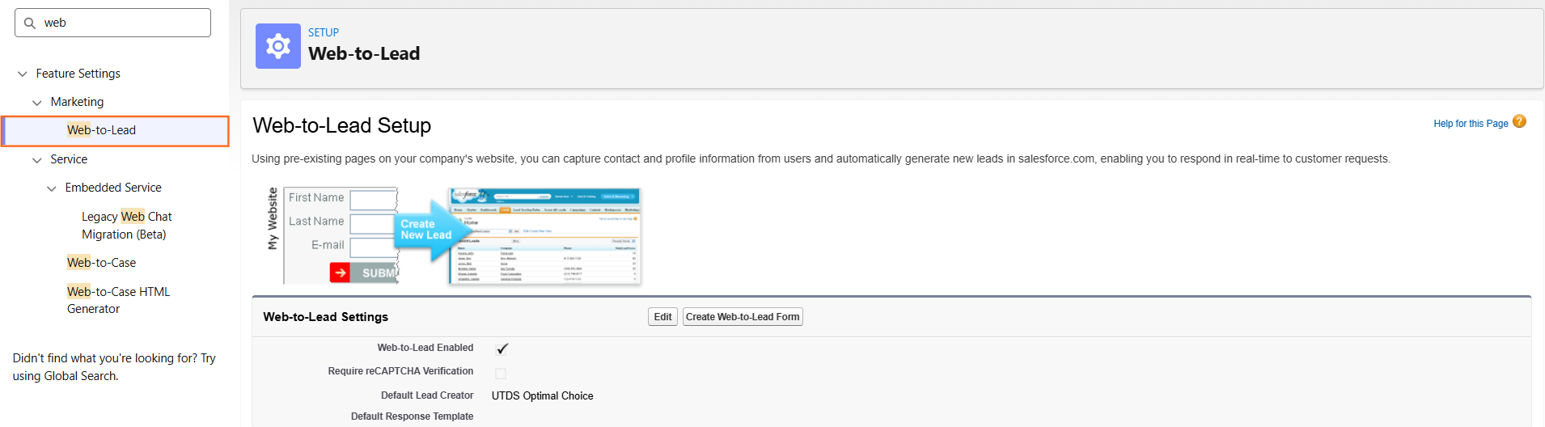Toggle Require reCAPTCHA Verification checkbox
Screen dimensions: 1545x427
501,374
